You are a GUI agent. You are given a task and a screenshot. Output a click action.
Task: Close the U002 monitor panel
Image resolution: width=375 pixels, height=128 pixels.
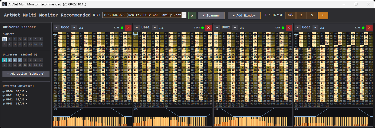289,27
